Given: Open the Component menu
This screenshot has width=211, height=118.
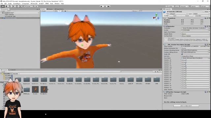Looking at the screenshot, I should pos(25,4).
